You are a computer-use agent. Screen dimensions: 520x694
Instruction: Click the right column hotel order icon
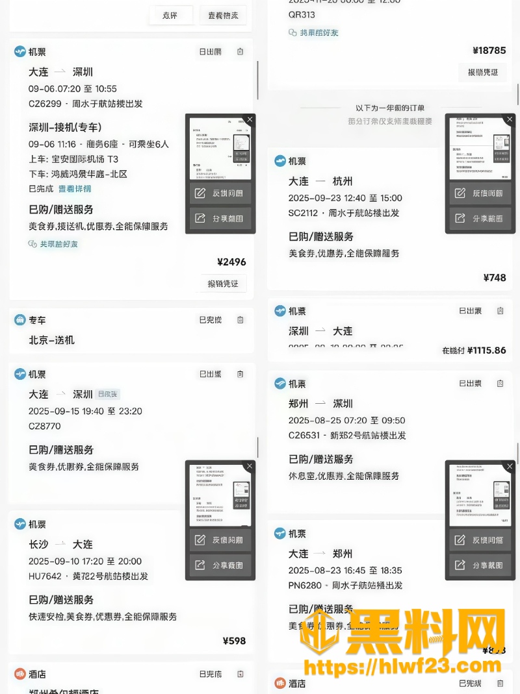[279, 684]
